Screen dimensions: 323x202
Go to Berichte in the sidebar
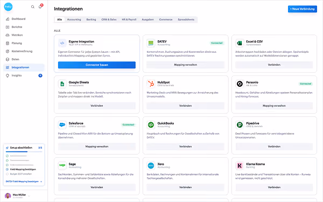(24, 27)
